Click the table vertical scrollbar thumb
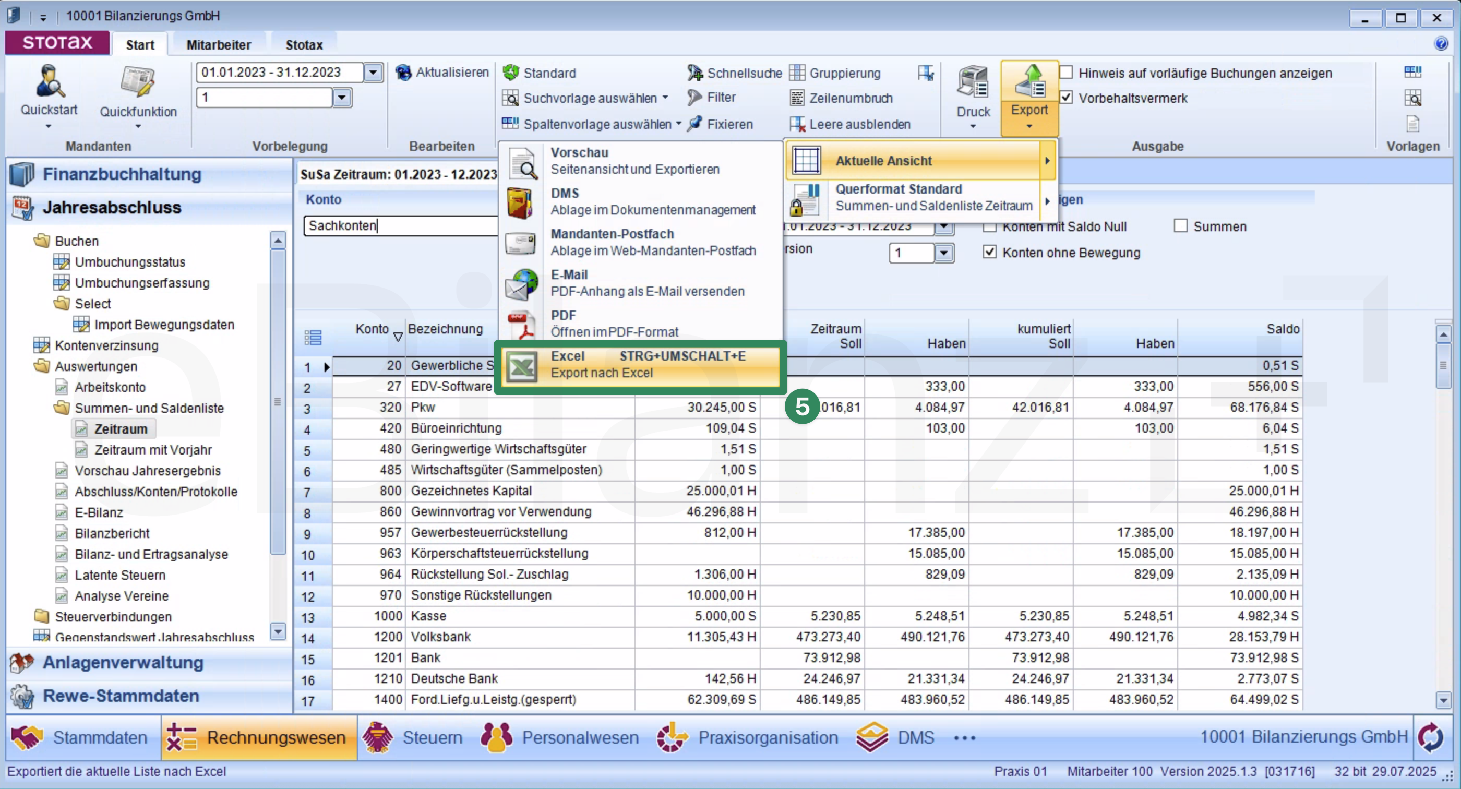 pos(1443,365)
